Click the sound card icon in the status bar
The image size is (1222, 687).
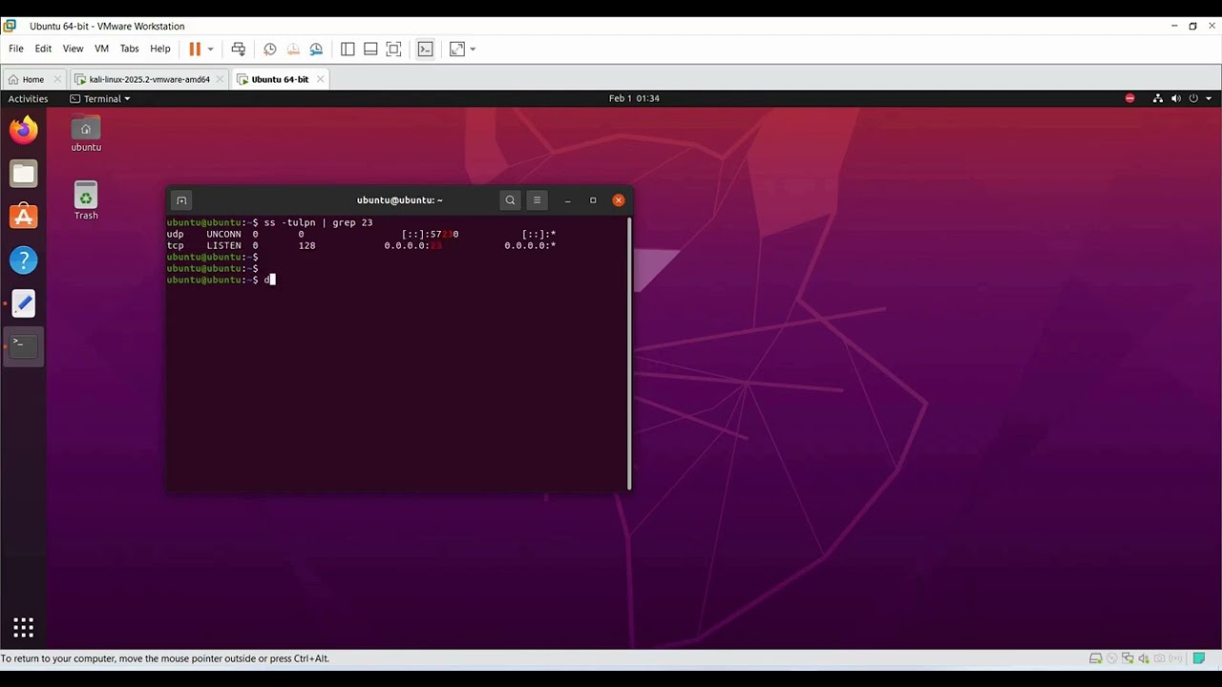(1144, 658)
